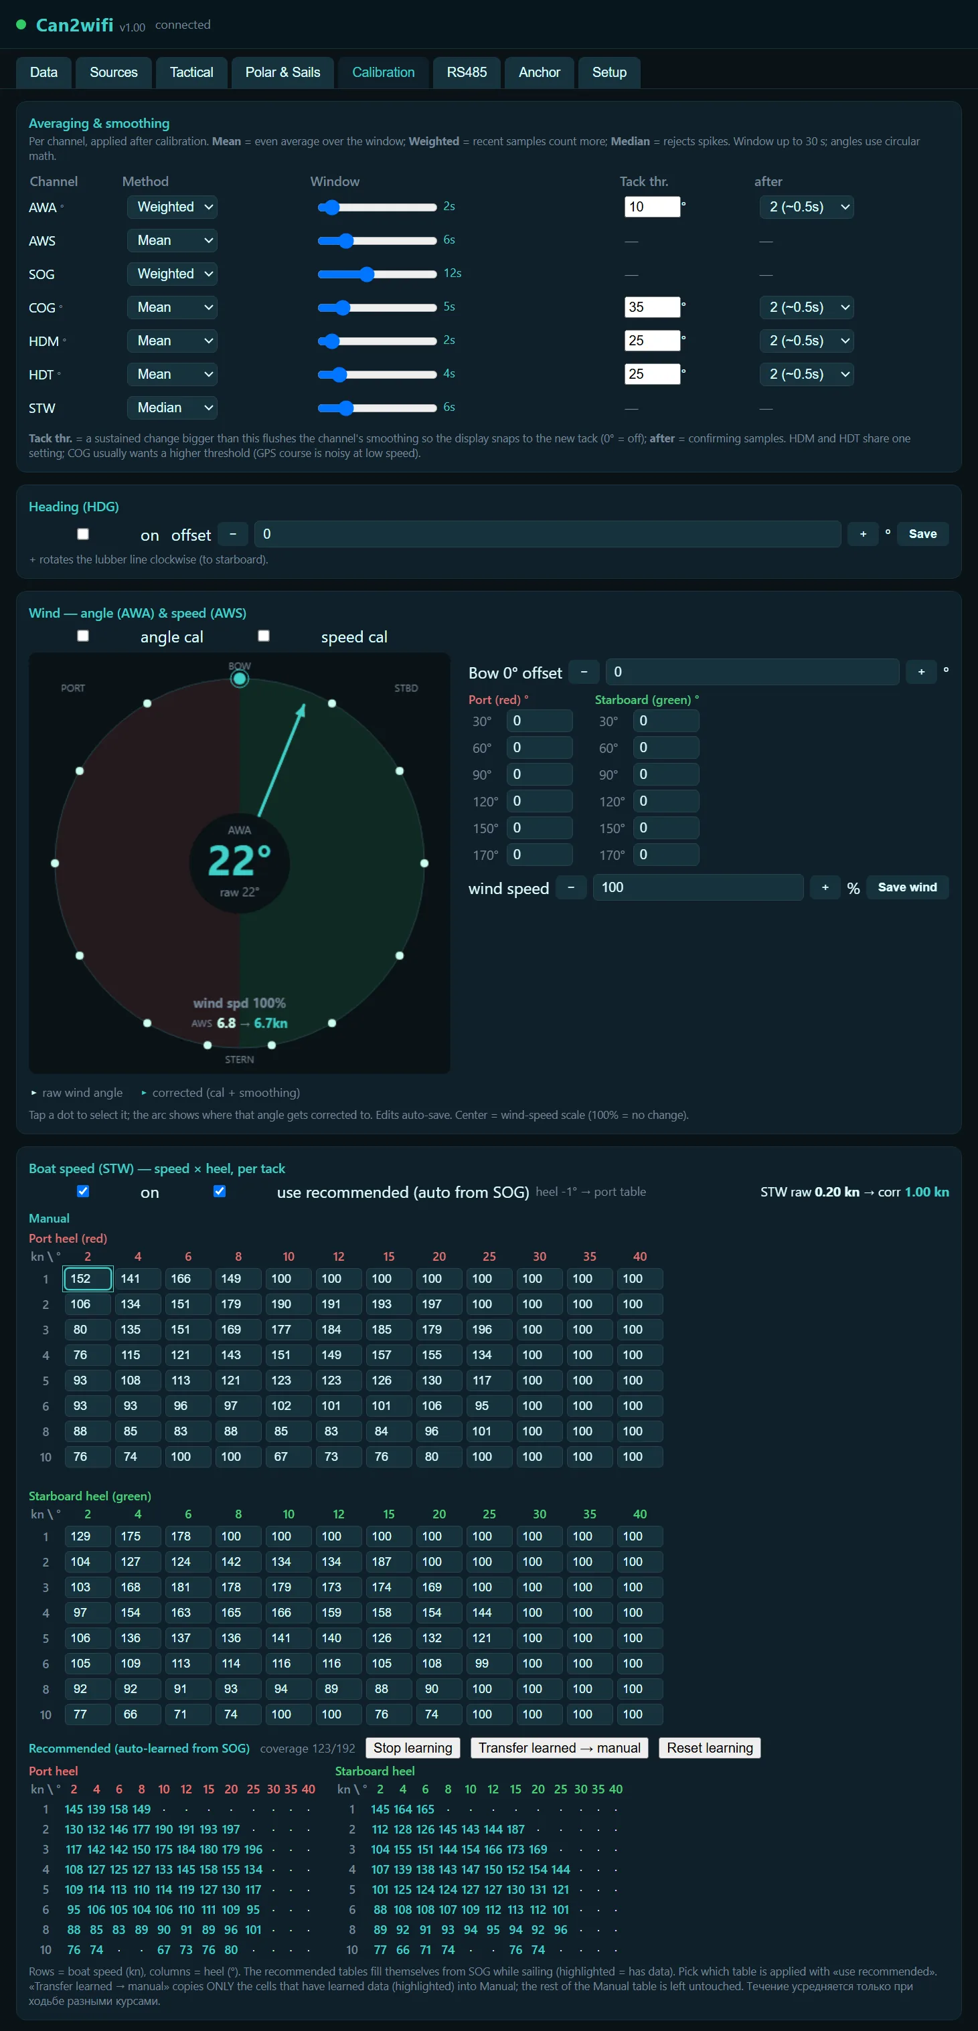Image resolution: width=978 pixels, height=2031 pixels.
Task: Save the heading offset
Action: [923, 535]
